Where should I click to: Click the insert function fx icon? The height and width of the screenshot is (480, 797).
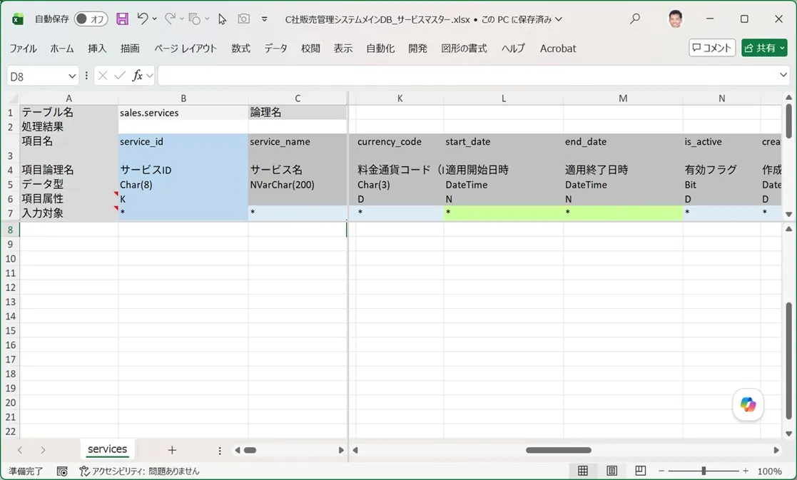pos(137,76)
